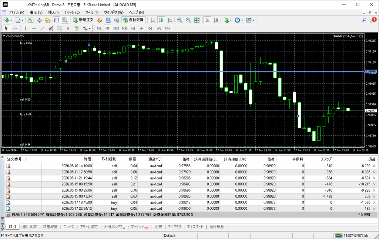Toggle 自動売買 auto trading button
This screenshot has height=239, width=379.
tap(133, 20)
